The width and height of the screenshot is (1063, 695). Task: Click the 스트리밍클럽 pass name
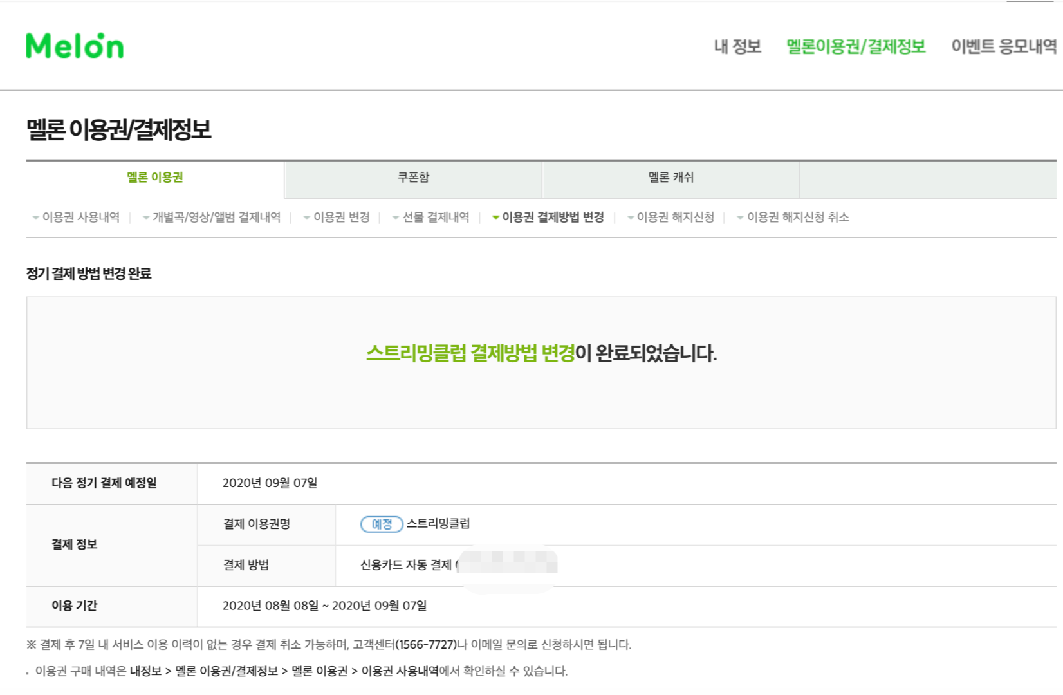click(438, 524)
